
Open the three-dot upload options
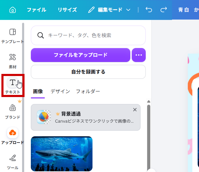click(x=139, y=55)
